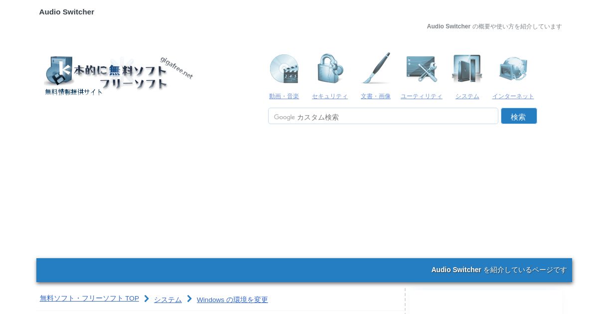The width and height of the screenshot is (598, 314).
Task: Open the インターネット globe icon
Action: point(513,68)
